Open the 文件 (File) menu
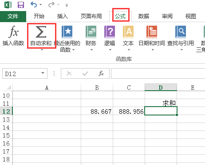205x165 pixels. (13, 16)
